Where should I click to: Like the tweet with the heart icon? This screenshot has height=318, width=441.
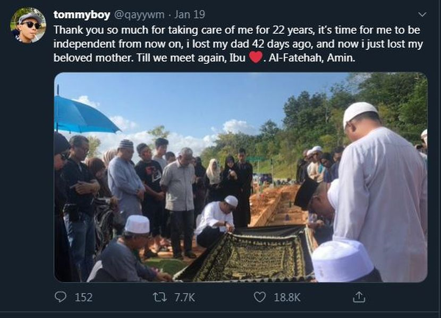point(259,297)
